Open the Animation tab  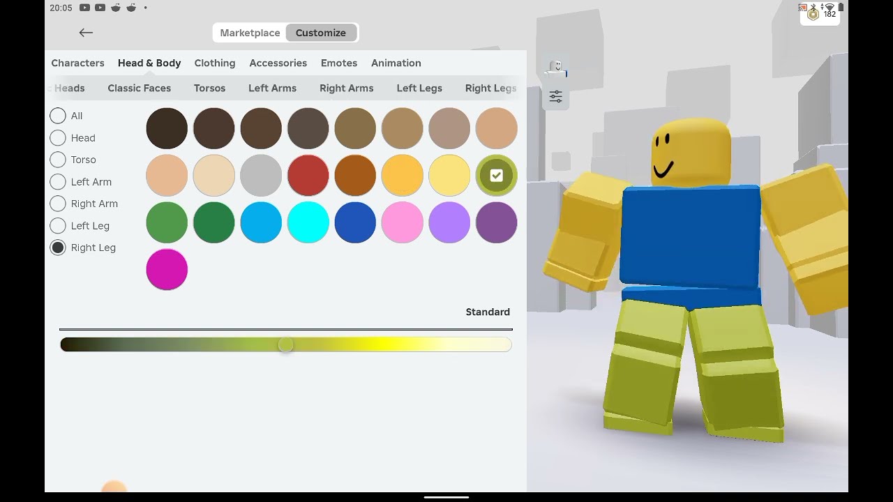(396, 63)
